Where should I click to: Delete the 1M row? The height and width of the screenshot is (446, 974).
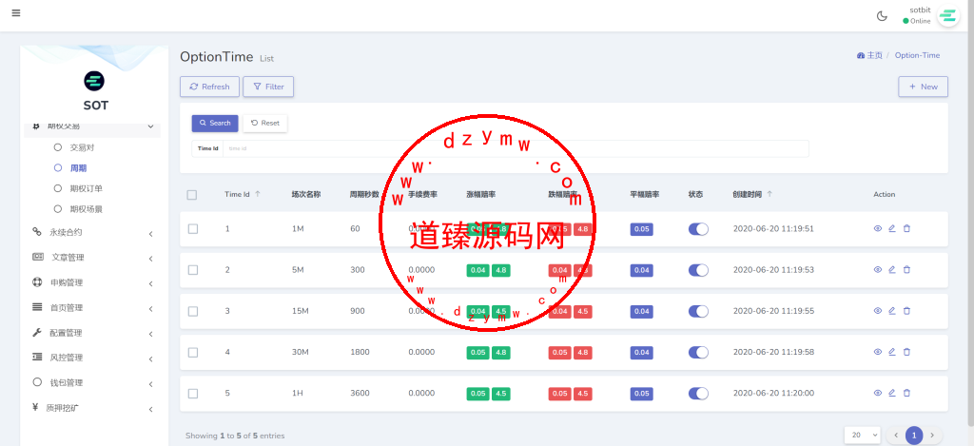coord(906,228)
